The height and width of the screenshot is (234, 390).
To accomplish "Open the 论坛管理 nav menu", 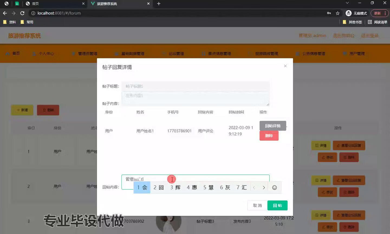I will tap(173, 53).
